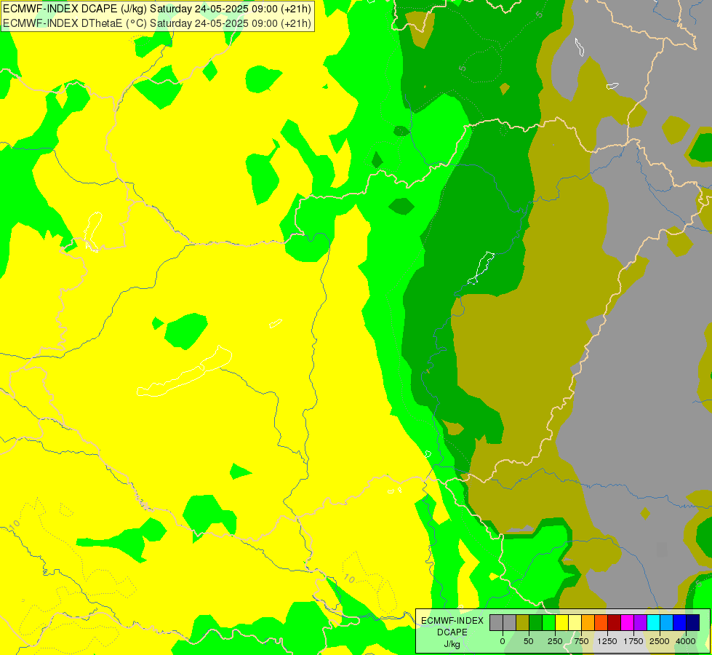Click the legend value 2500
The width and height of the screenshot is (712, 655).
[x=660, y=641]
